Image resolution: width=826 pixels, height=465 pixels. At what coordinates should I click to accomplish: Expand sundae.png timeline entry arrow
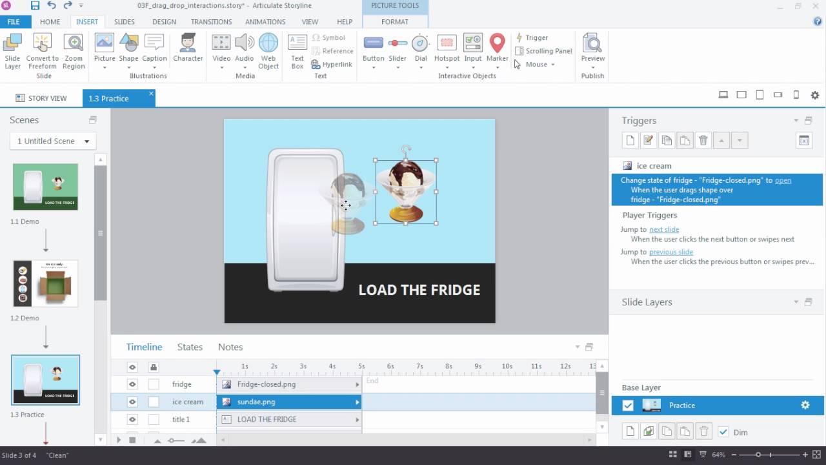[x=357, y=402]
